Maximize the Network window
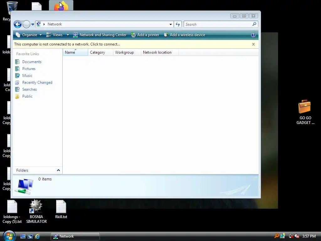The image size is (321, 241). tap(244, 16)
